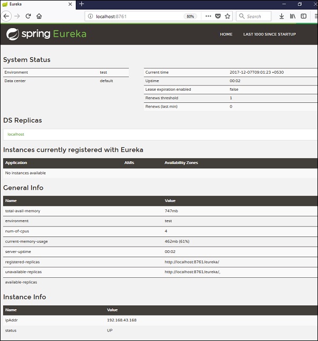Close the Eureka browser tab
Image resolution: width=318 pixels, height=341 pixels.
point(70,4)
